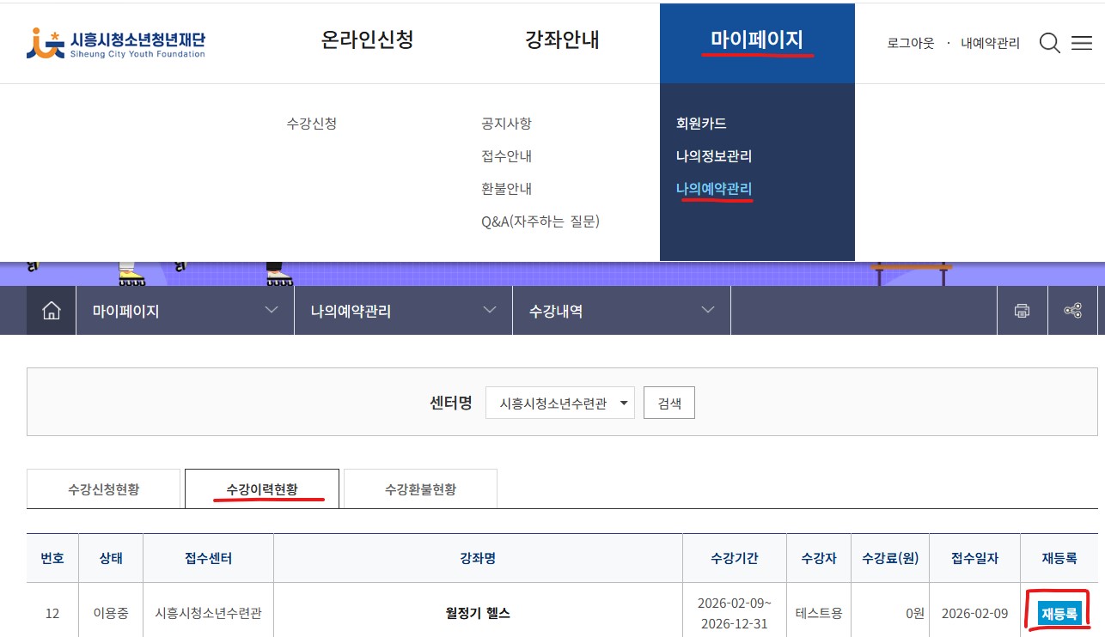Screen dimensions: 1105x637
Task: Click the 상태 column header
Action: click(111, 558)
